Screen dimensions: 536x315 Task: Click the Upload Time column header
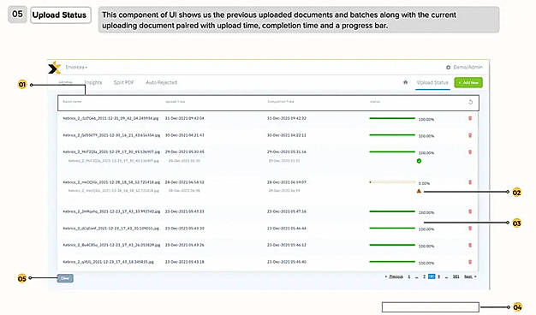(x=175, y=102)
